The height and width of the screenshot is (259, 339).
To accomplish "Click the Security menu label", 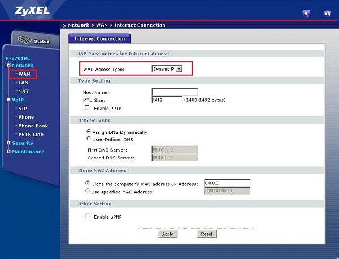I will click(23, 143).
